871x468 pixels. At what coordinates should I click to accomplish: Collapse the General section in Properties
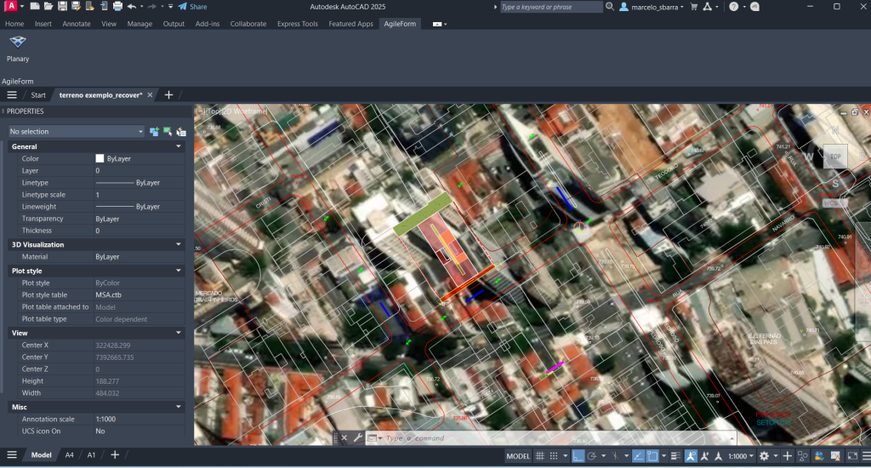(x=179, y=146)
